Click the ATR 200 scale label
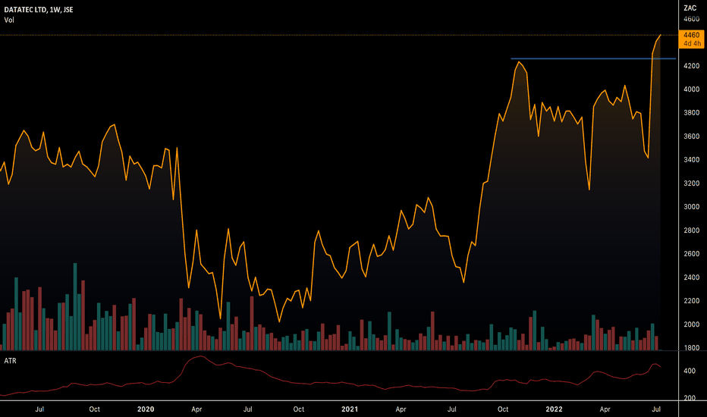The image size is (707, 417). (x=690, y=398)
